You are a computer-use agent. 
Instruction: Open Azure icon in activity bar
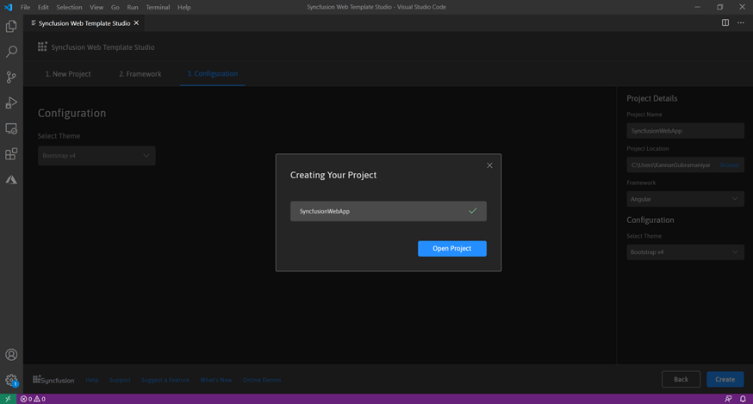tap(11, 180)
